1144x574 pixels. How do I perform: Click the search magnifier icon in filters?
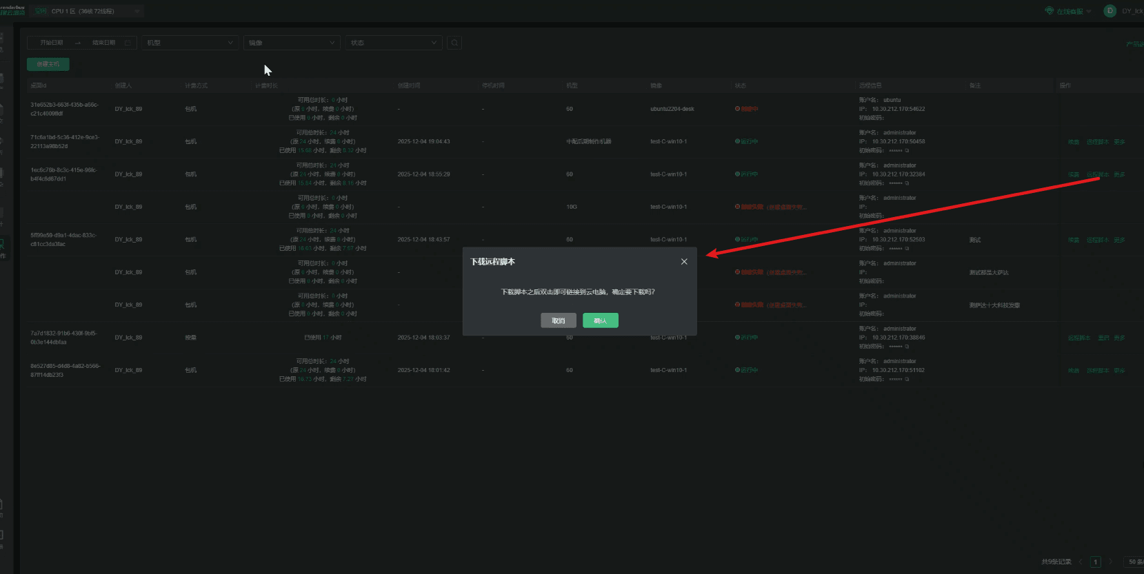[x=454, y=43]
